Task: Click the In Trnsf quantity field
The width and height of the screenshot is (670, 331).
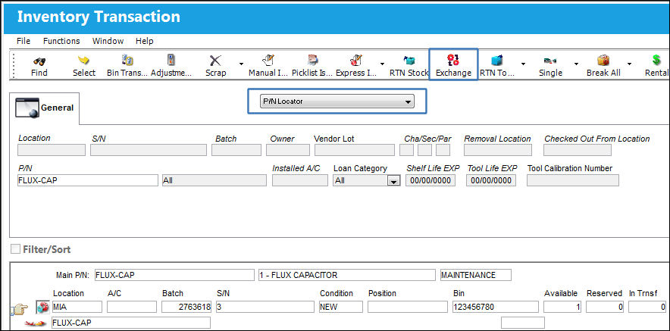Action: coord(647,307)
